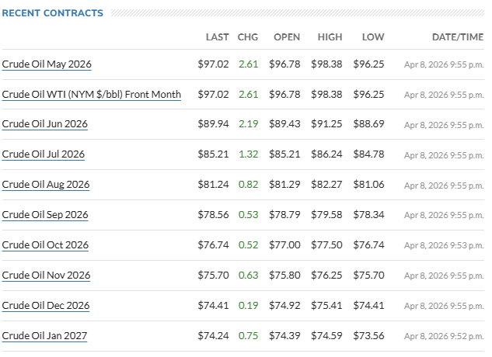Select the 0.63 change value for Nov 2026
The image size is (492, 357).
(248, 276)
